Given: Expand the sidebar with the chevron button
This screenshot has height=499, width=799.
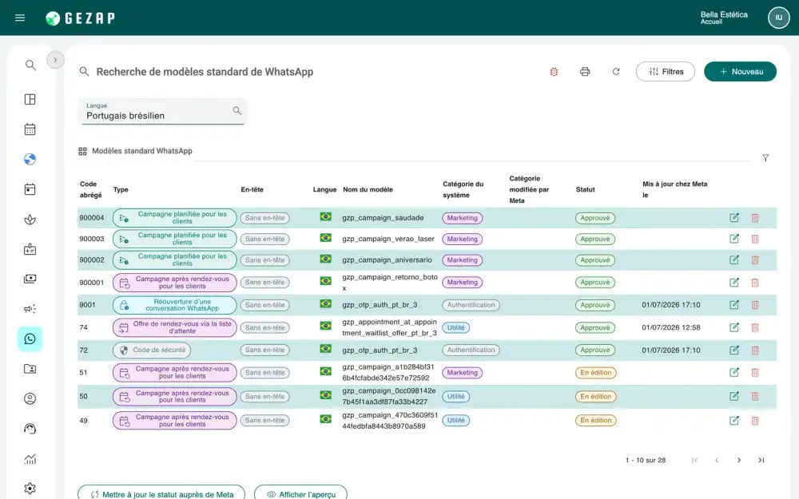Looking at the screenshot, I should coord(55,60).
